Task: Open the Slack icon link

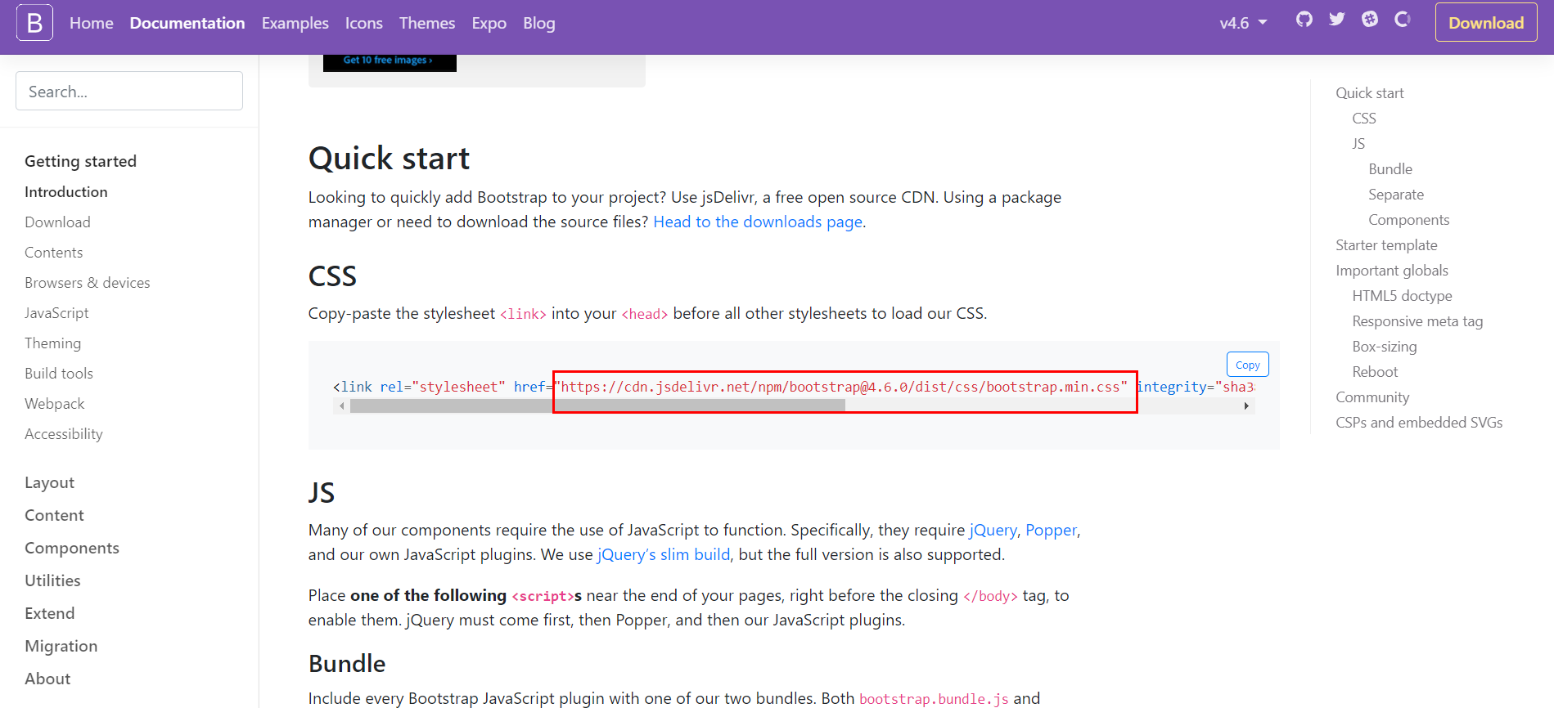Action: coord(1370,19)
